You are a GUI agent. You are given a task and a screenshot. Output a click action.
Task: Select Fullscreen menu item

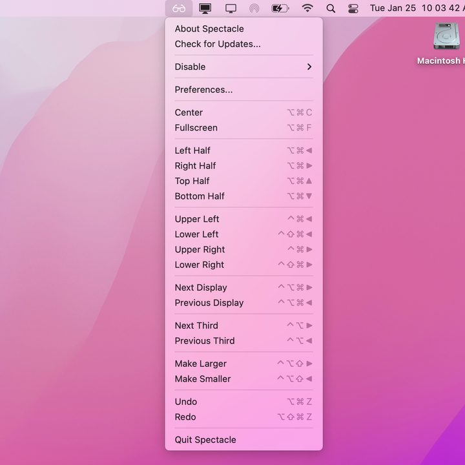pyautogui.click(x=243, y=127)
